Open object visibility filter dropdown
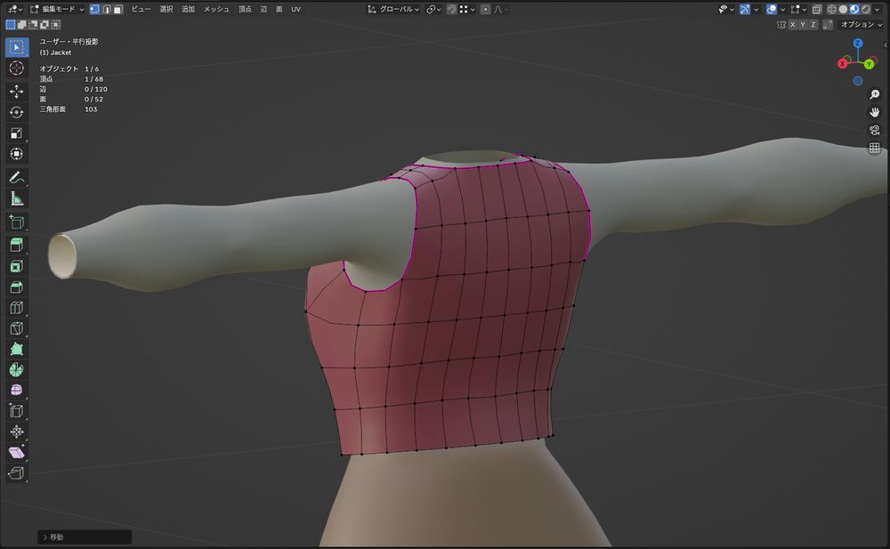Screen dimensions: 890x549 point(726,9)
